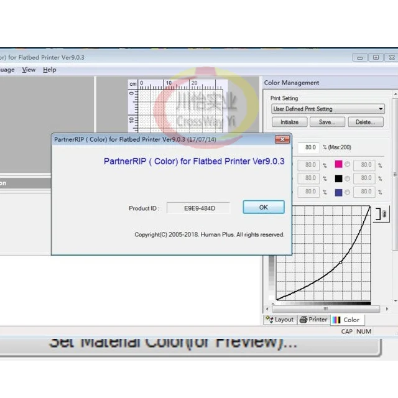The height and width of the screenshot is (398, 398).
Task: Select the radio button next to magenta
Action: point(347,164)
